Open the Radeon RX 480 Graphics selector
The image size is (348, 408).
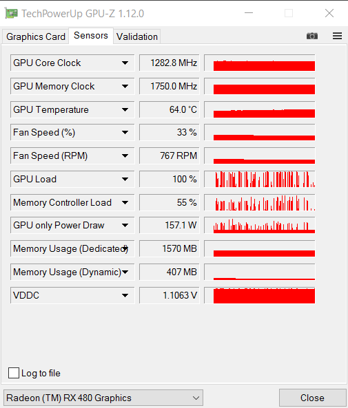pyautogui.click(x=103, y=398)
